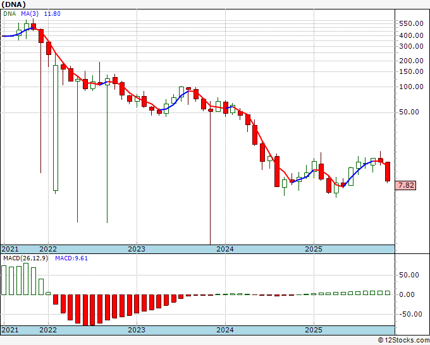The height and width of the screenshot is (345, 430).
Task: Click the MACD(26,12,9) indicator label
Action: (x=25, y=258)
